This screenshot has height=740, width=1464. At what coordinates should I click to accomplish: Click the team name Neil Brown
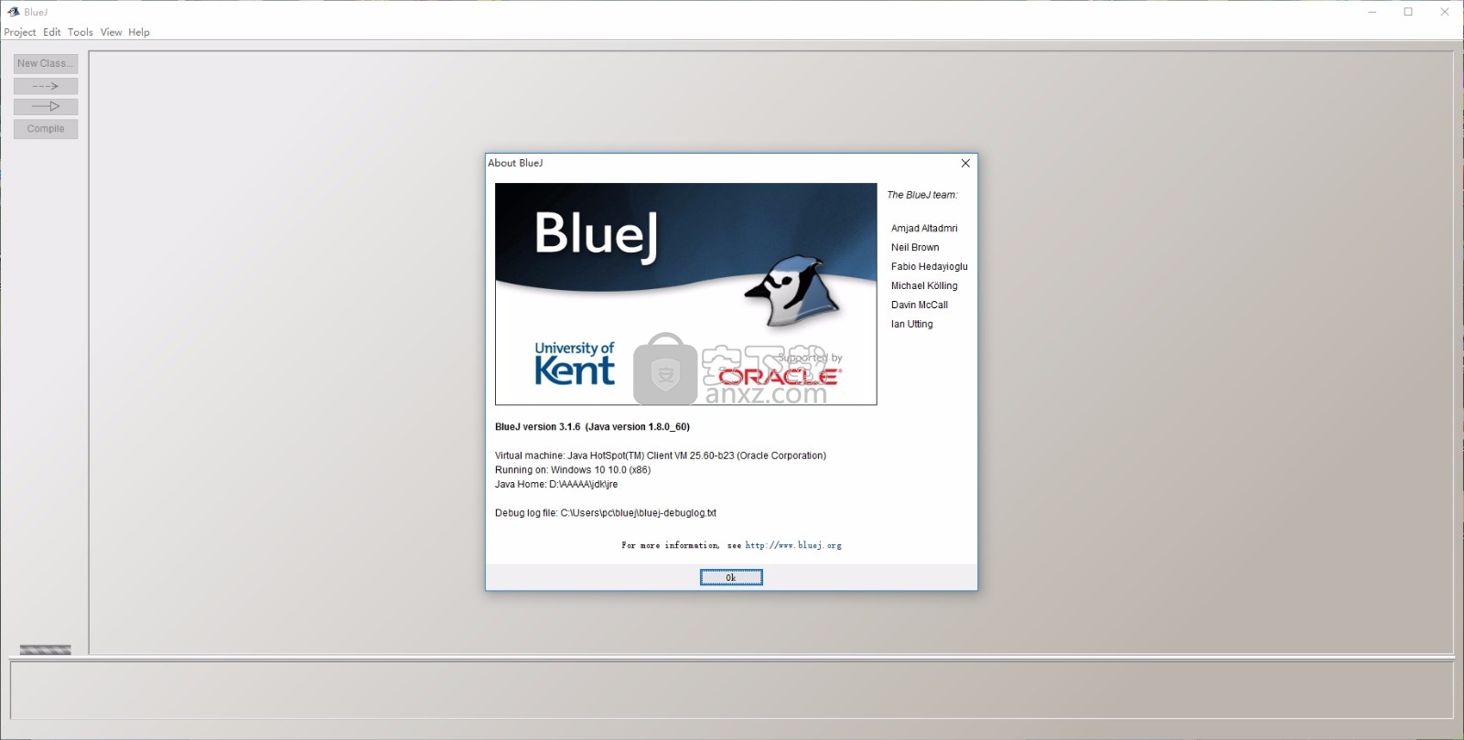tap(915, 248)
